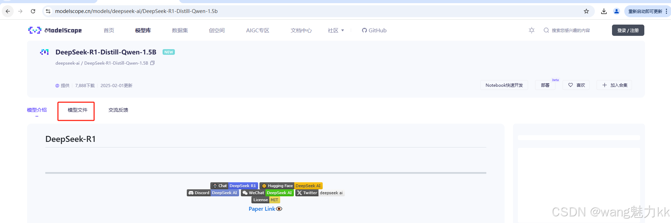This screenshot has height=223, width=671.
Task: Open browser downloads icon
Action: point(604,11)
